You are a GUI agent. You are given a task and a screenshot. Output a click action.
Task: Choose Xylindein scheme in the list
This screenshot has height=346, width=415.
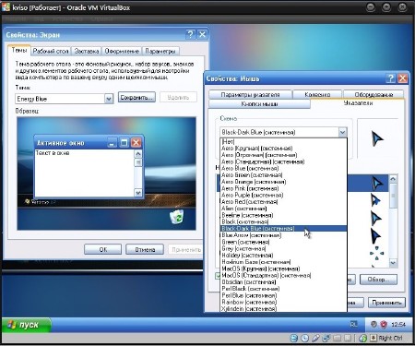pos(283,308)
